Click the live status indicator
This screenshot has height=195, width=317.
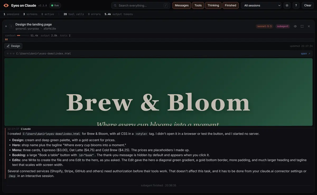(x=55, y=5)
